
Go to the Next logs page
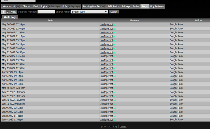point(13,12)
